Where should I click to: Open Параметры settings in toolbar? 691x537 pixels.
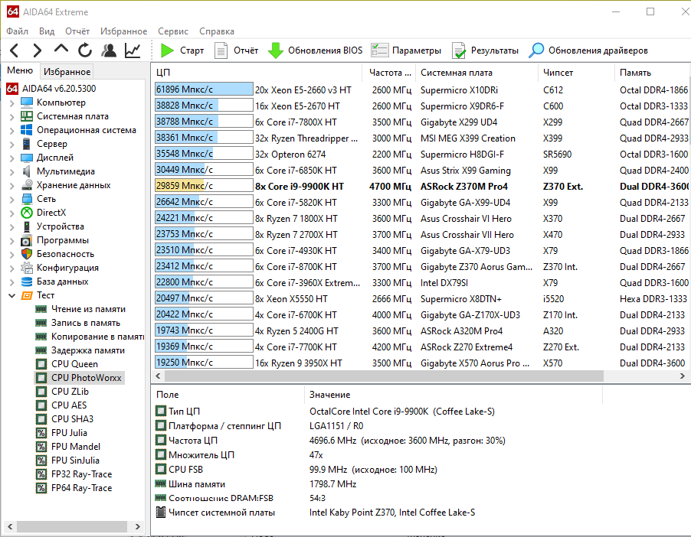406,50
